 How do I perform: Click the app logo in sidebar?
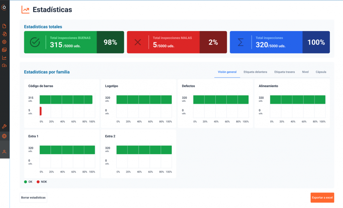(4, 7)
